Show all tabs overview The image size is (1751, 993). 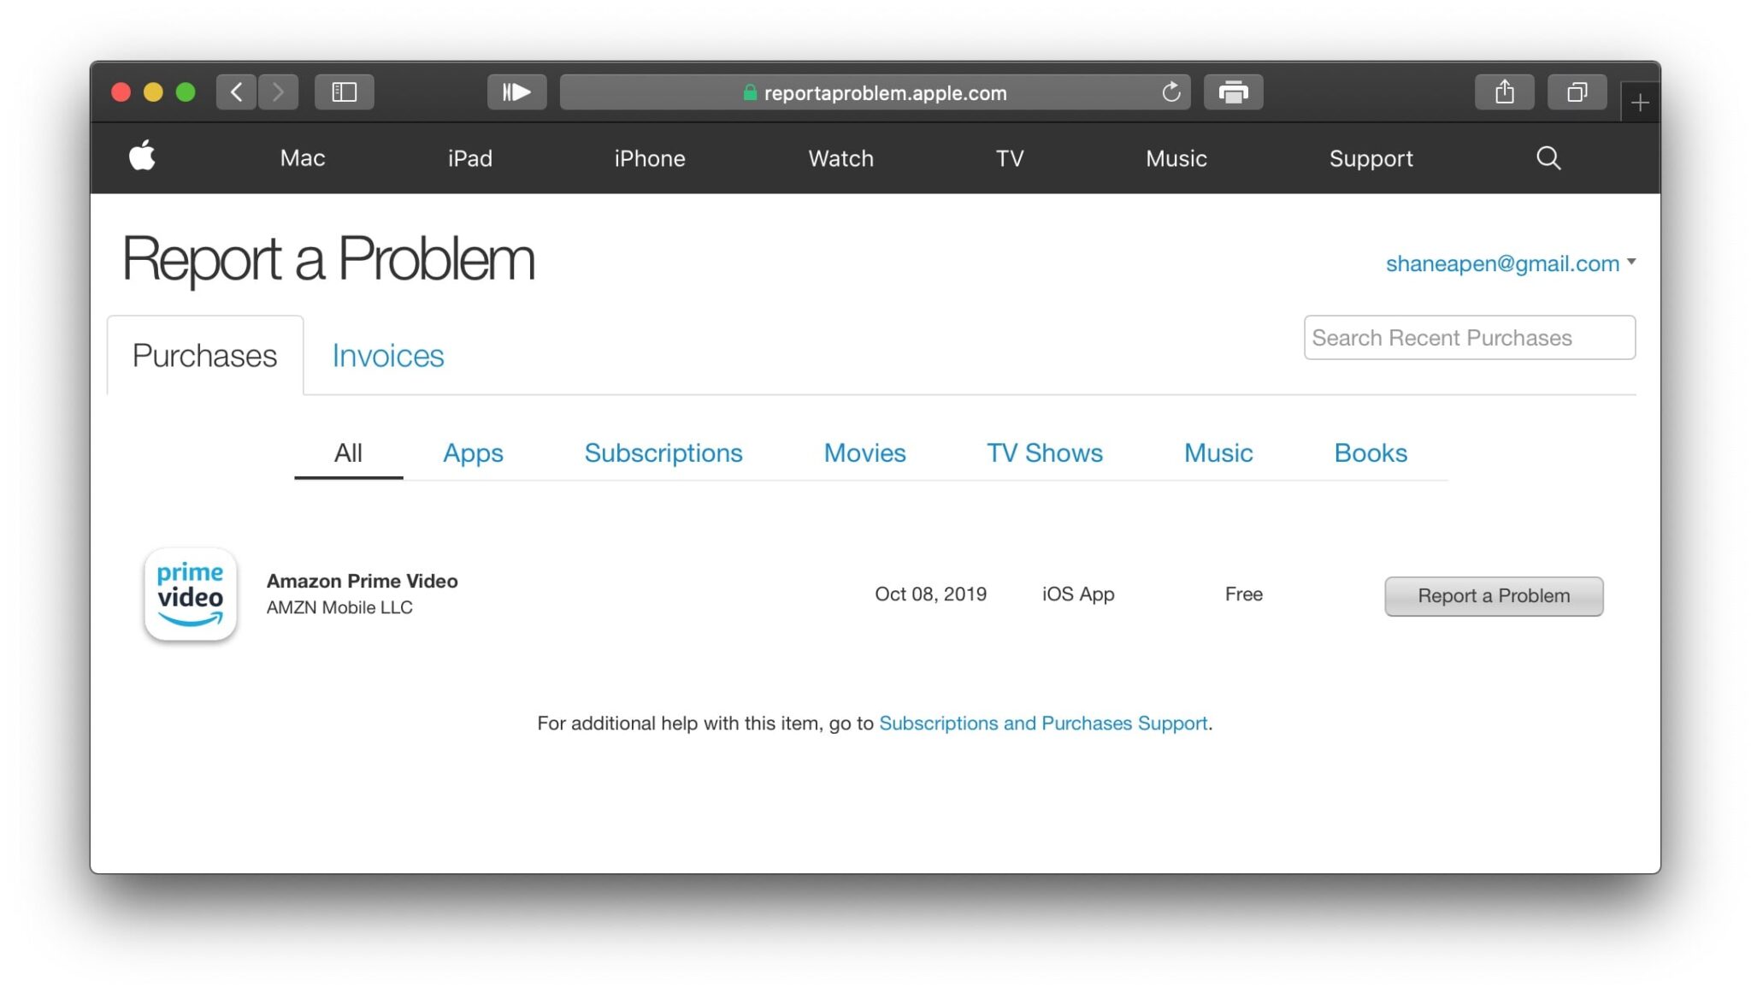1576,92
